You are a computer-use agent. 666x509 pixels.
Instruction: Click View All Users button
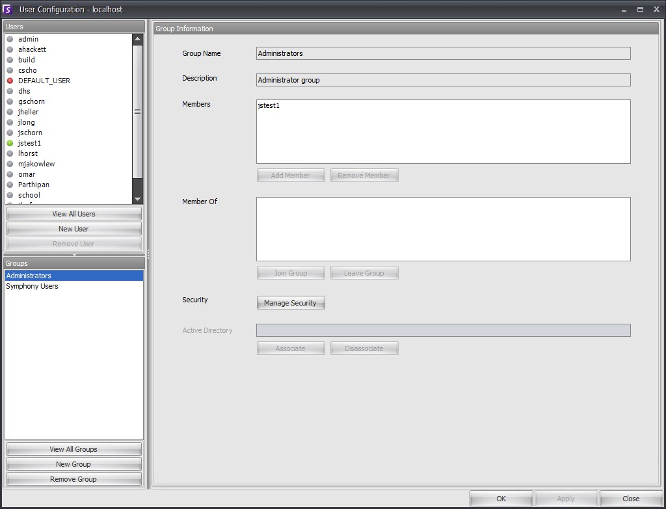74,214
